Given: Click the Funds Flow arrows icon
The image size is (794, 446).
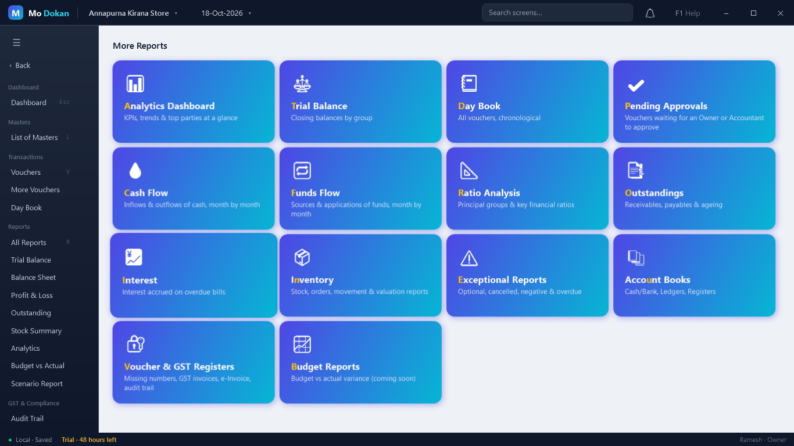Looking at the screenshot, I should [302, 171].
